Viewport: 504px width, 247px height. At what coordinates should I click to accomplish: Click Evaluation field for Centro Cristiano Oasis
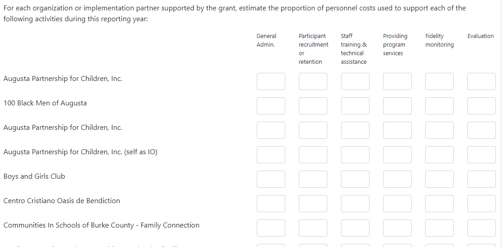click(481, 204)
